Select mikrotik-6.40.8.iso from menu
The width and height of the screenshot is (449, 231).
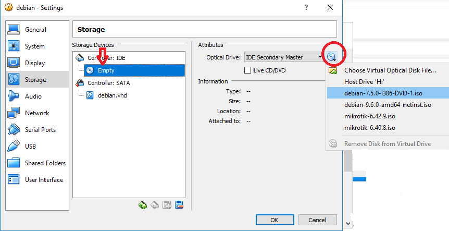coord(388,128)
